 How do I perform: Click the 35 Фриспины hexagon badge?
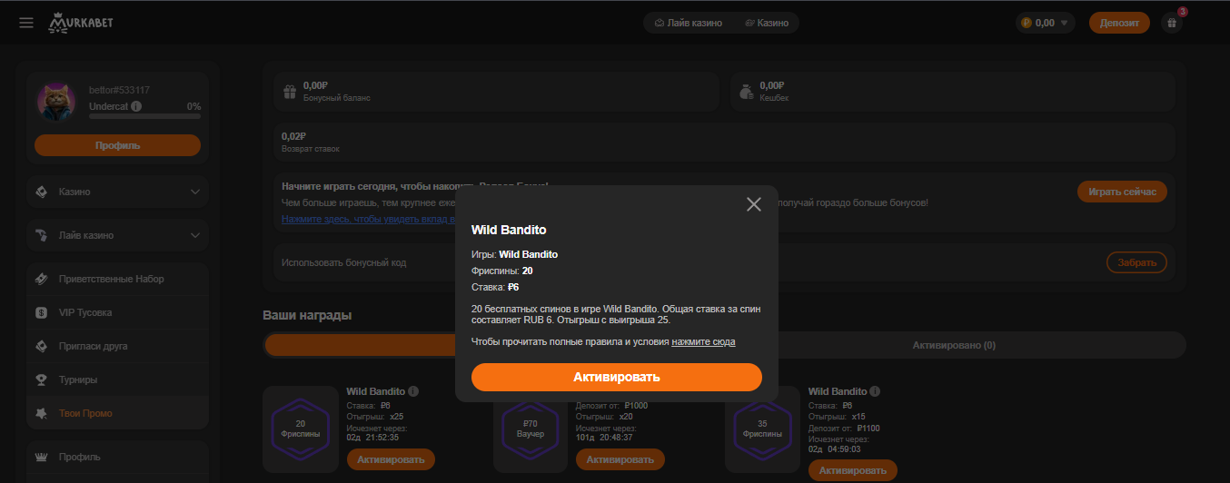[x=762, y=429]
